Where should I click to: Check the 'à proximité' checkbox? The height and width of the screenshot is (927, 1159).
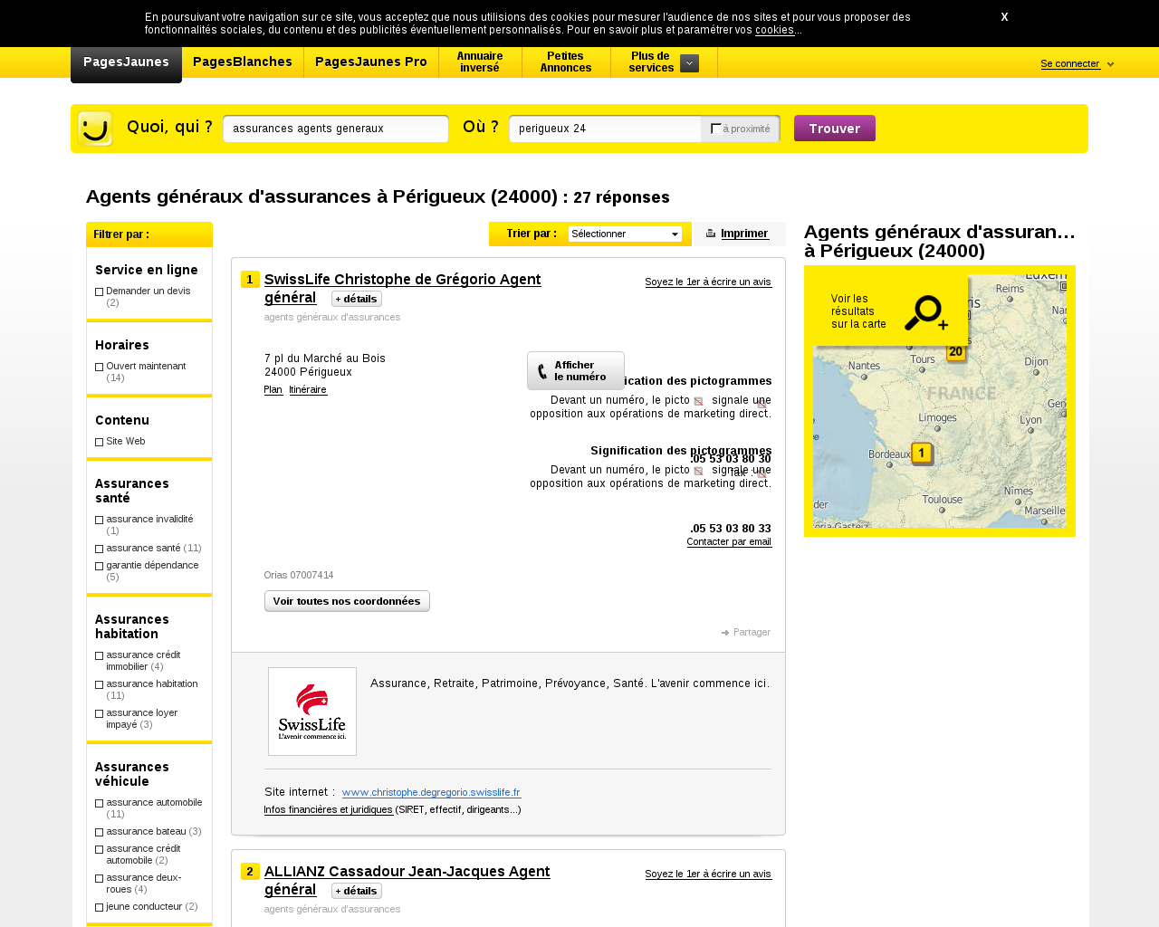pos(716,129)
